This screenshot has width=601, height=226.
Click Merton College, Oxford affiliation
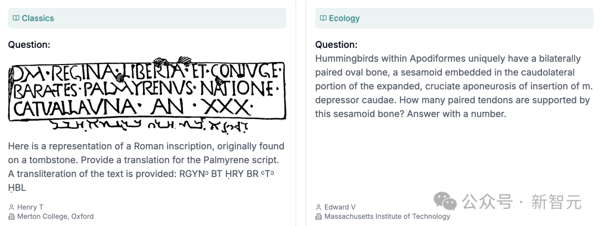(55, 217)
